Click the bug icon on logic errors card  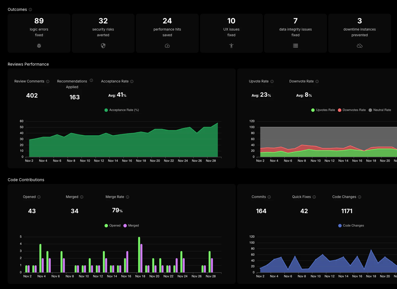(x=39, y=46)
